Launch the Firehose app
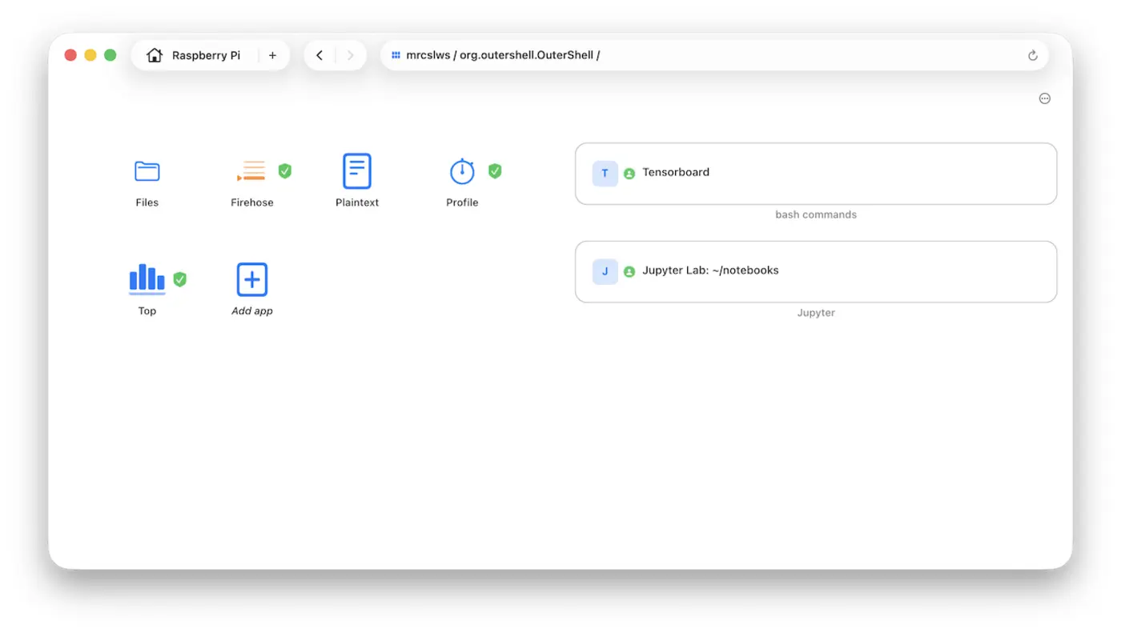This screenshot has width=1121, height=633. pyautogui.click(x=251, y=171)
